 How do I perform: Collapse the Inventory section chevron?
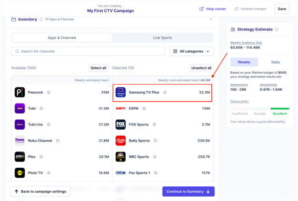[x=211, y=19]
